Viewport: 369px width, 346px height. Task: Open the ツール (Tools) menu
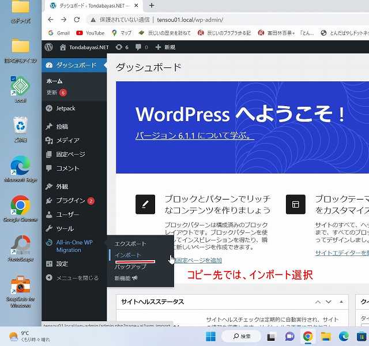coord(65,228)
